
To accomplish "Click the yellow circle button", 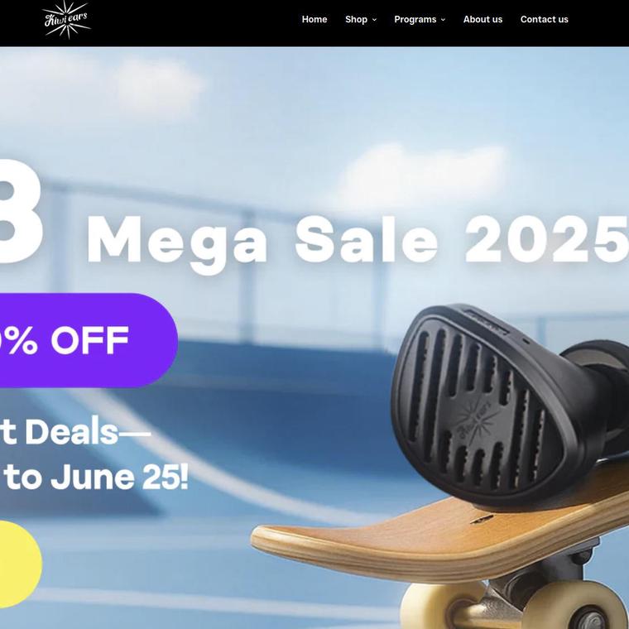I will (x=19, y=564).
